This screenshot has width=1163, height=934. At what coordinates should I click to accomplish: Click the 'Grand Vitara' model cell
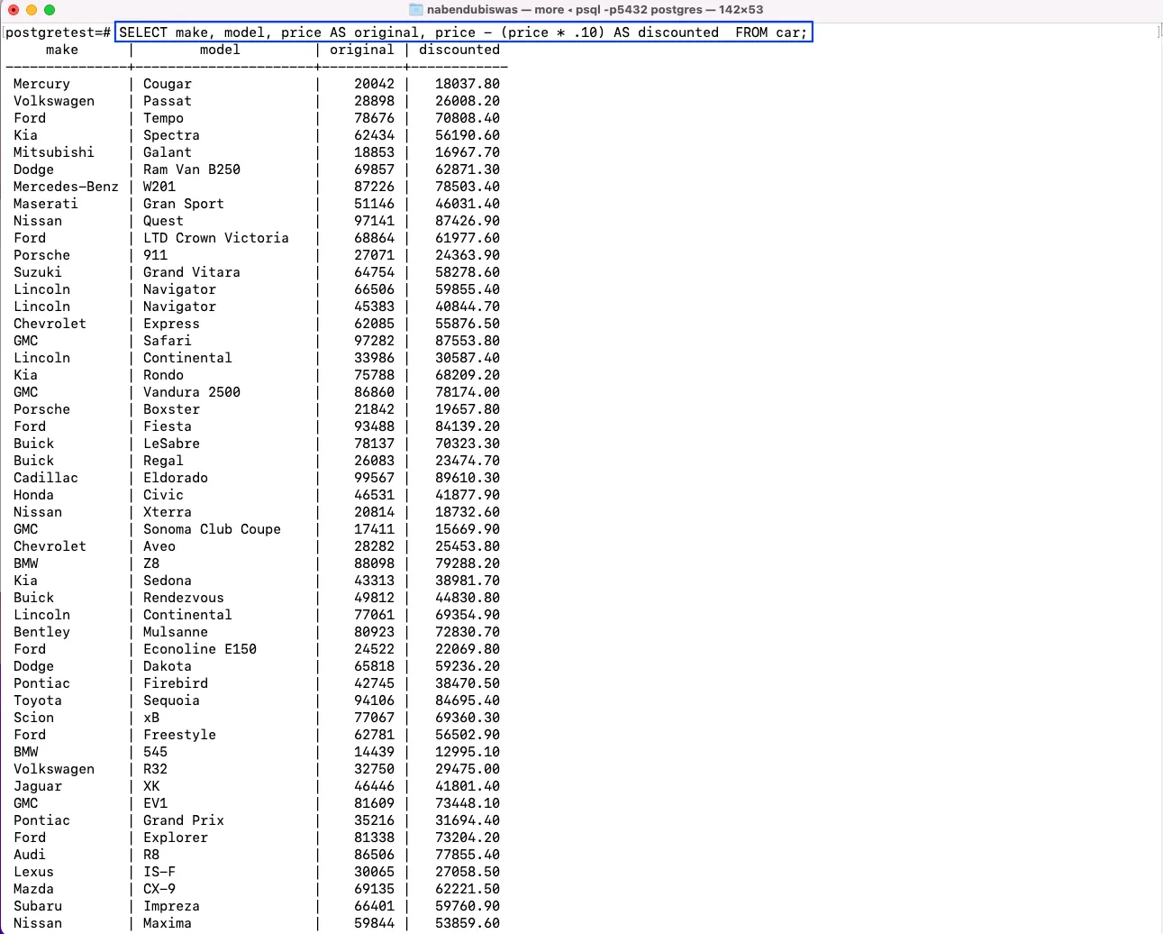[x=192, y=272]
